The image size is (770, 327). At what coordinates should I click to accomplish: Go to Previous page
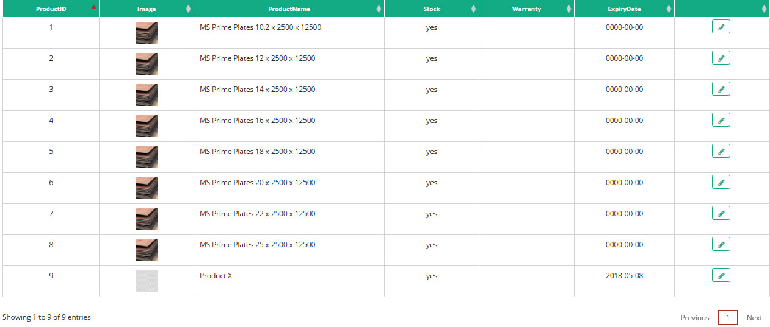tap(695, 317)
